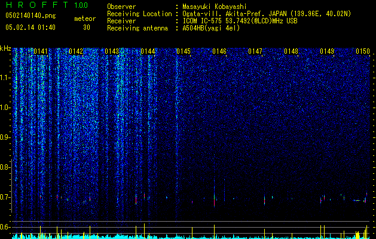Click the 0142 time marker
This screenshot has height=239, width=376.
tap(76, 51)
